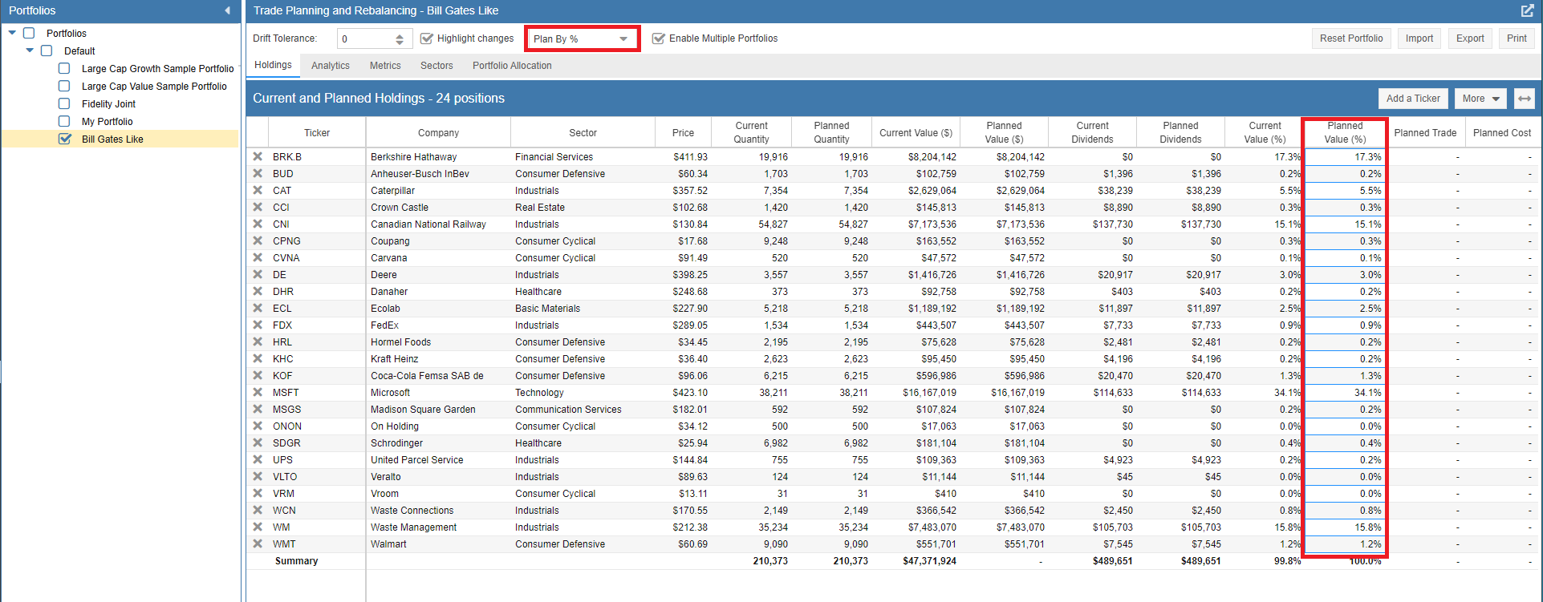The width and height of the screenshot is (1543, 602).
Task: Collapse the Portfolios side panel arrow
Action: pyautogui.click(x=228, y=10)
